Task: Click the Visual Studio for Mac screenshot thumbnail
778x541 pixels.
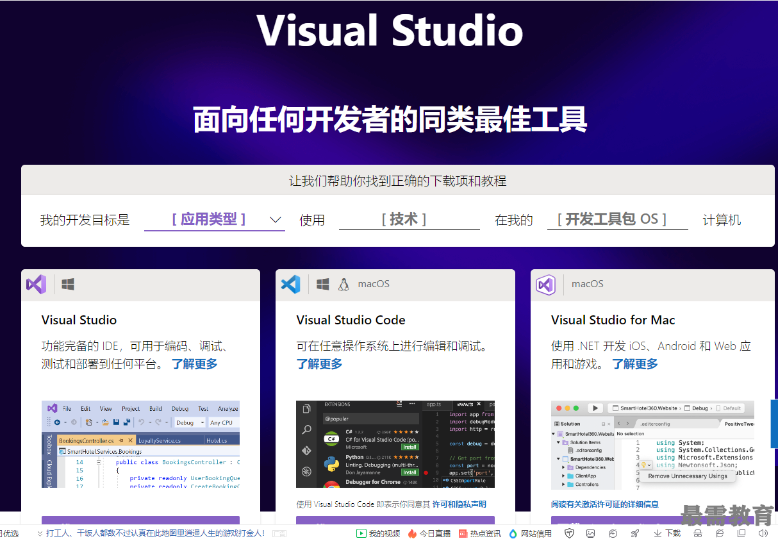Action: point(652,444)
